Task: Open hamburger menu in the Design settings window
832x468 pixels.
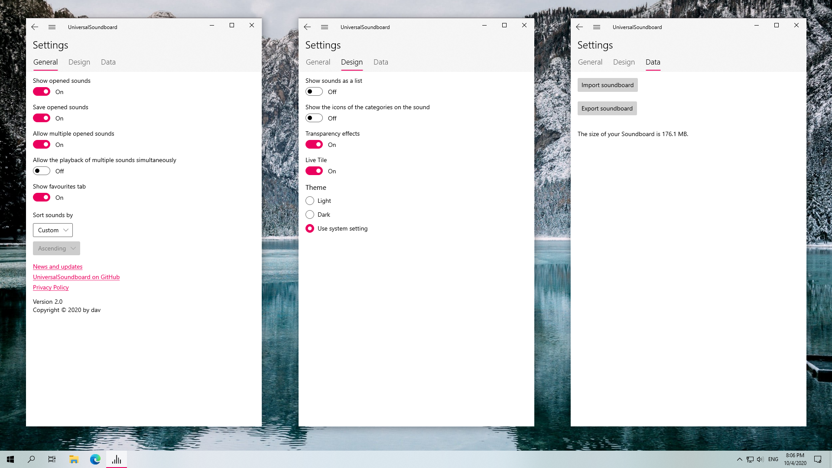Action: click(x=325, y=27)
